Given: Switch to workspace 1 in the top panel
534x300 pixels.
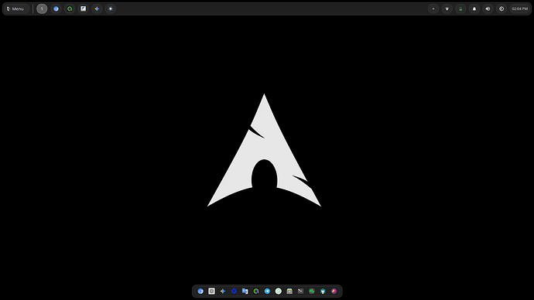Looking at the screenshot, I should click(42, 9).
